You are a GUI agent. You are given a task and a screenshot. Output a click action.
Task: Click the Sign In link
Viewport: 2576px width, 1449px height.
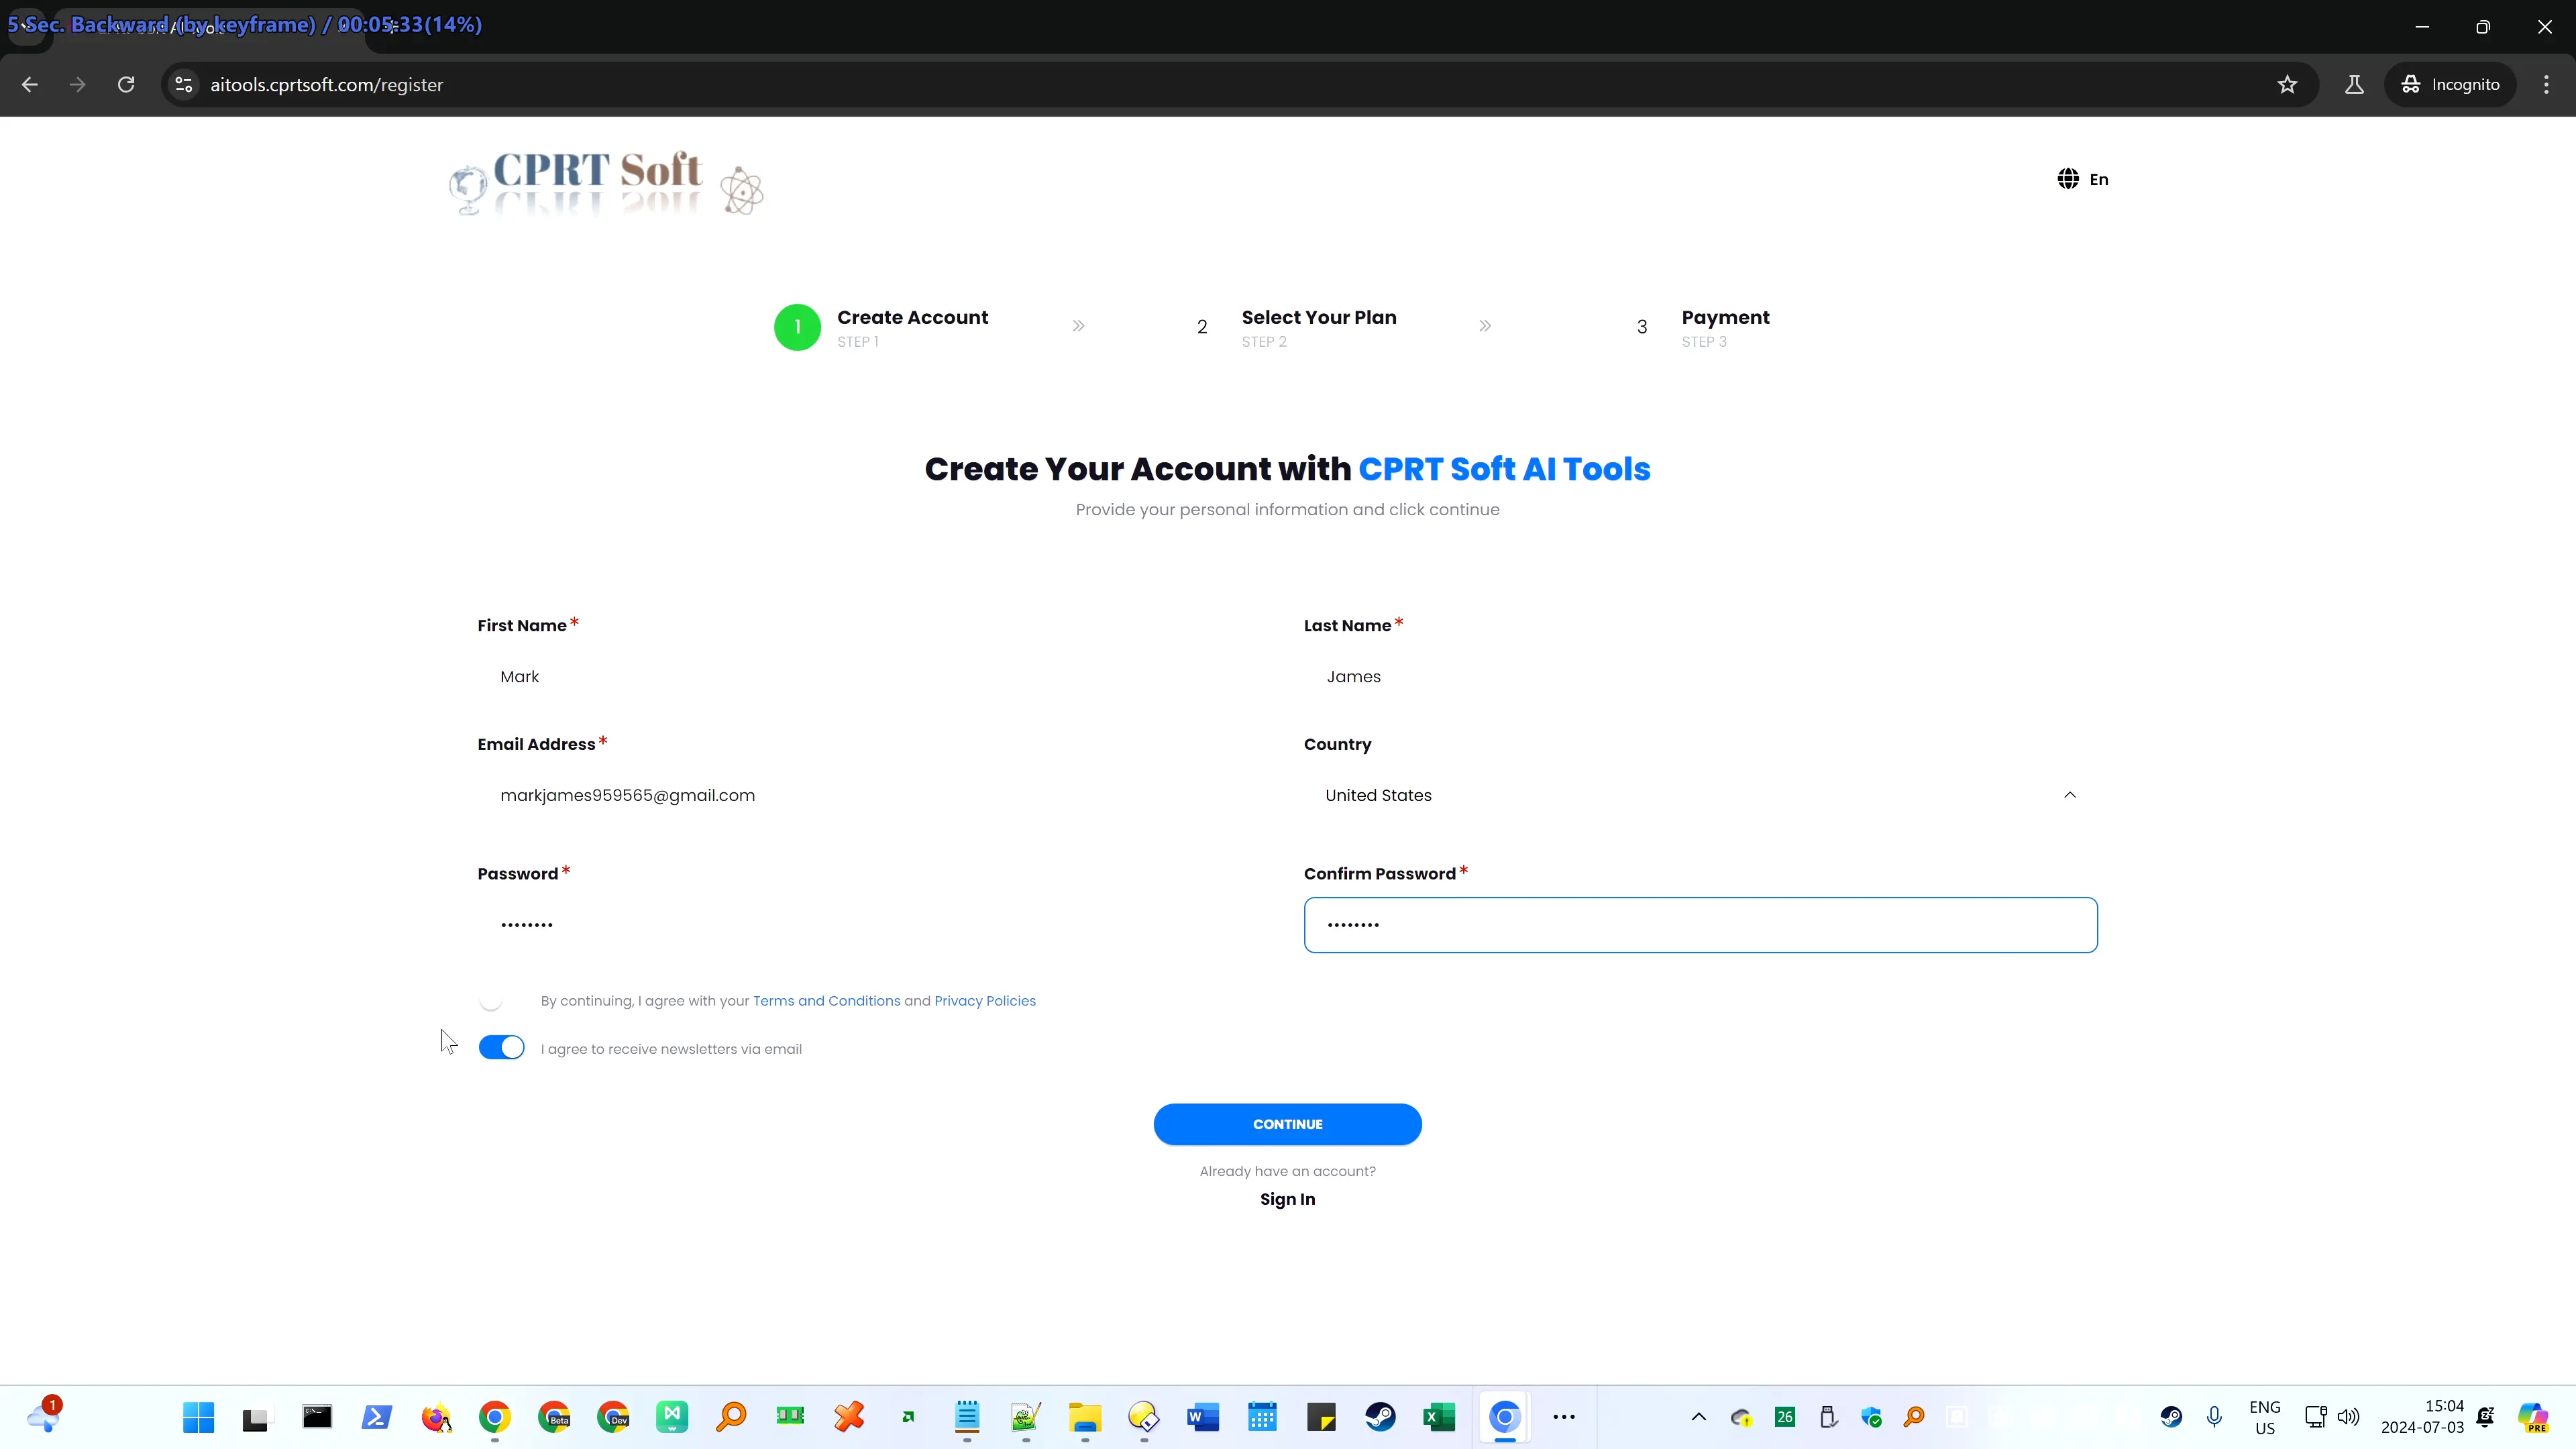pos(1287,1199)
